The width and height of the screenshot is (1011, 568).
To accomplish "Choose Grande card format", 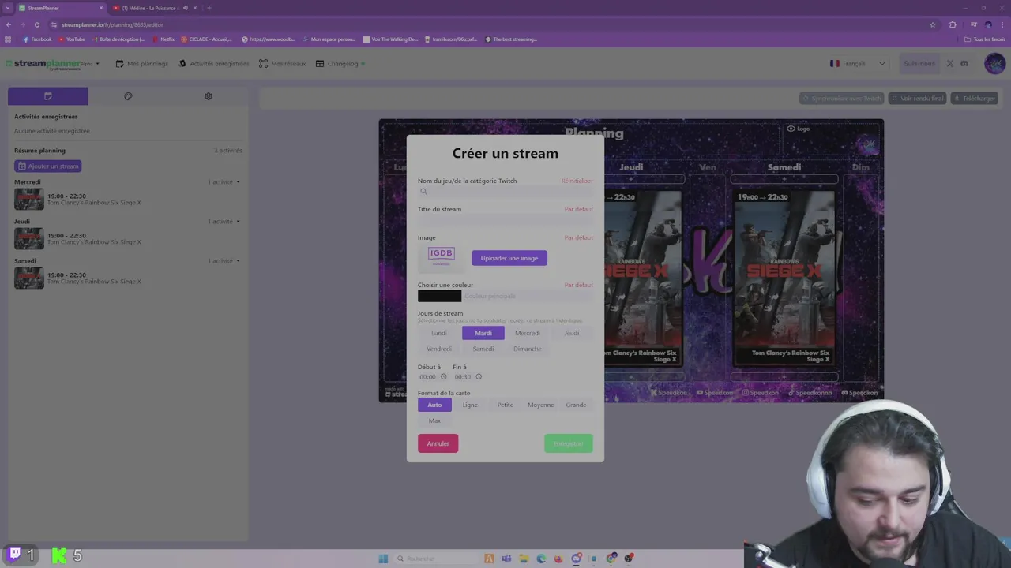I will click(576, 405).
